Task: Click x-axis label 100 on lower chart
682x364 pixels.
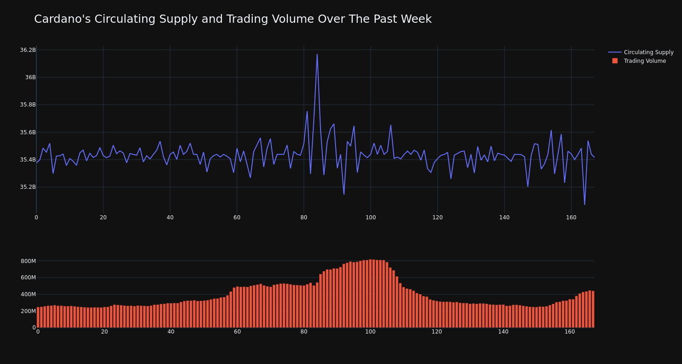Action: click(x=371, y=332)
